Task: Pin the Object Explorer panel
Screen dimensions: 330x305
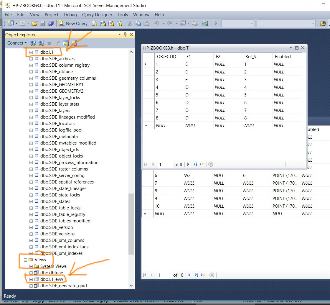Action: coord(126,34)
